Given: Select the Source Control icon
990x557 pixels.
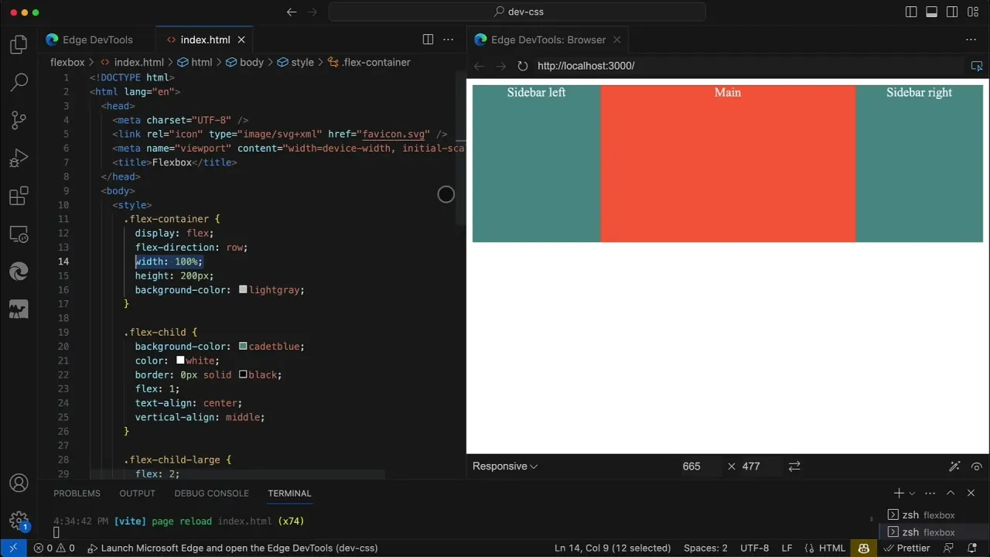Looking at the screenshot, I should (x=19, y=120).
